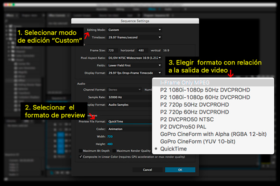Image resolution: width=280 pixels, height=186 pixels.
Task: Choose P2 1080i-1080p 50Hz DVCPROHD
Action: click(213, 90)
